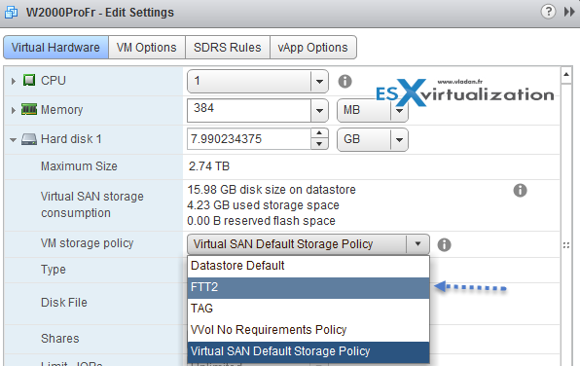Click the CPU chip icon
This screenshot has height=366, width=580.
click(x=29, y=80)
